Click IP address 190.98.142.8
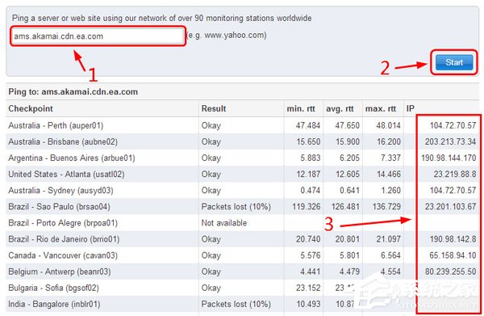 pyautogui.click(x=453, y=239)
